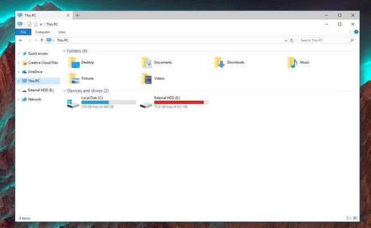
Task: Switch to details view icon in status bar
Action: 349,218
